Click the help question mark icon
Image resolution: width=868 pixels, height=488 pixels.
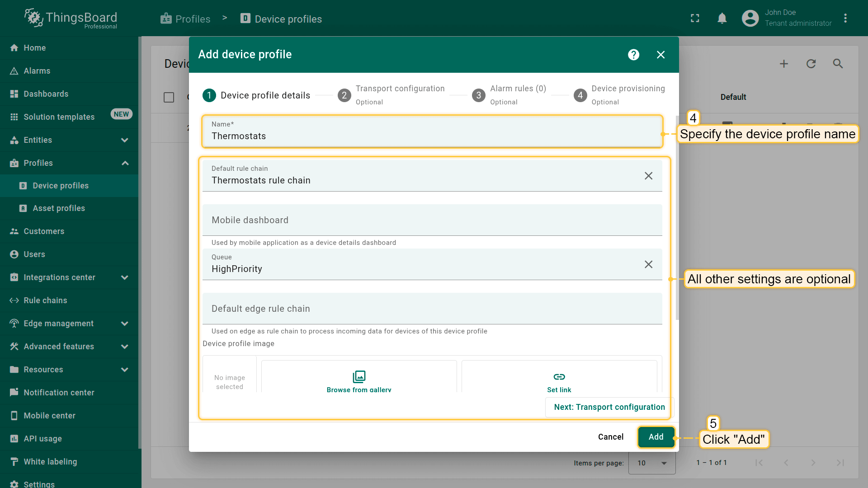click(633, 55)
